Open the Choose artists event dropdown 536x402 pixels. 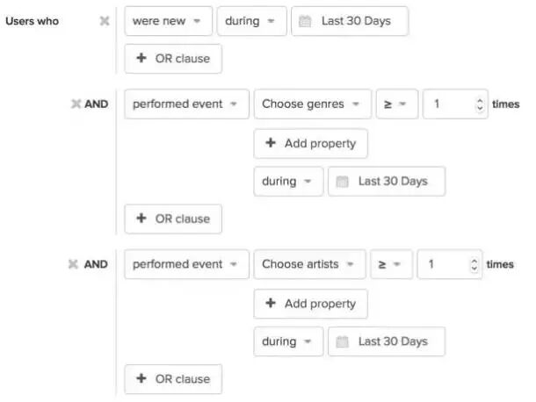click(x=309, y=264)
